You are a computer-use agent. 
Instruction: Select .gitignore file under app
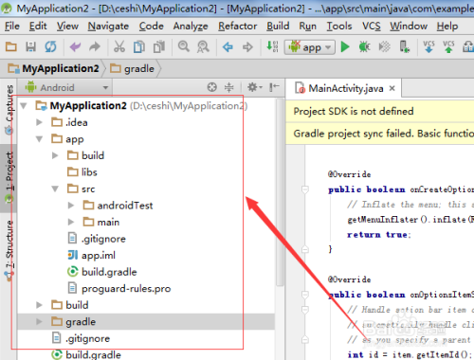tap(97, 239)
